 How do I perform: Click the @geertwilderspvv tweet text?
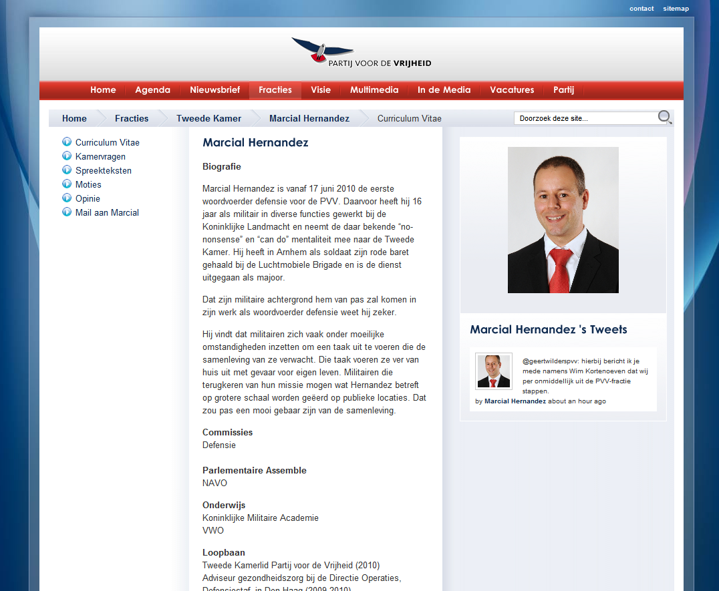click(585, 376)
